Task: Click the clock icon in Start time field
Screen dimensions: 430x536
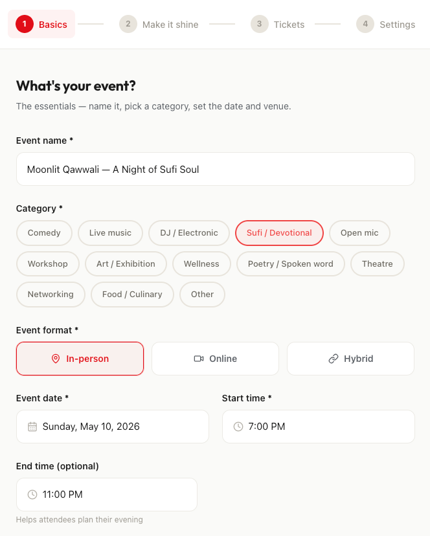Action: pyautogui.click(x=238, y=427)
